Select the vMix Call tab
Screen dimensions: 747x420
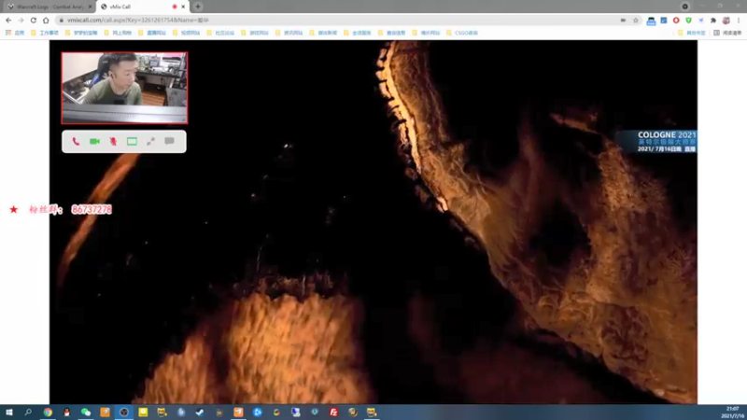[x=136, y=7]
